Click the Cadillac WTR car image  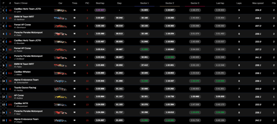(x=60, y=105)
